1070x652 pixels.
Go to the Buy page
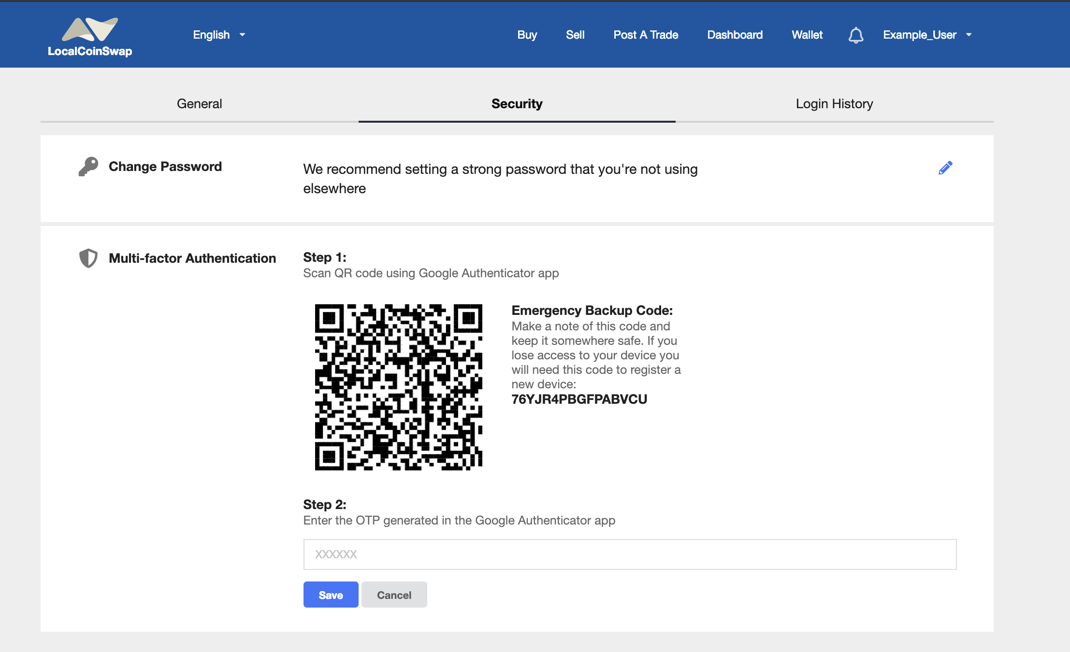527,35
